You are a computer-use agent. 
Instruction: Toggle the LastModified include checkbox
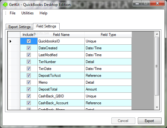(29, 55)
